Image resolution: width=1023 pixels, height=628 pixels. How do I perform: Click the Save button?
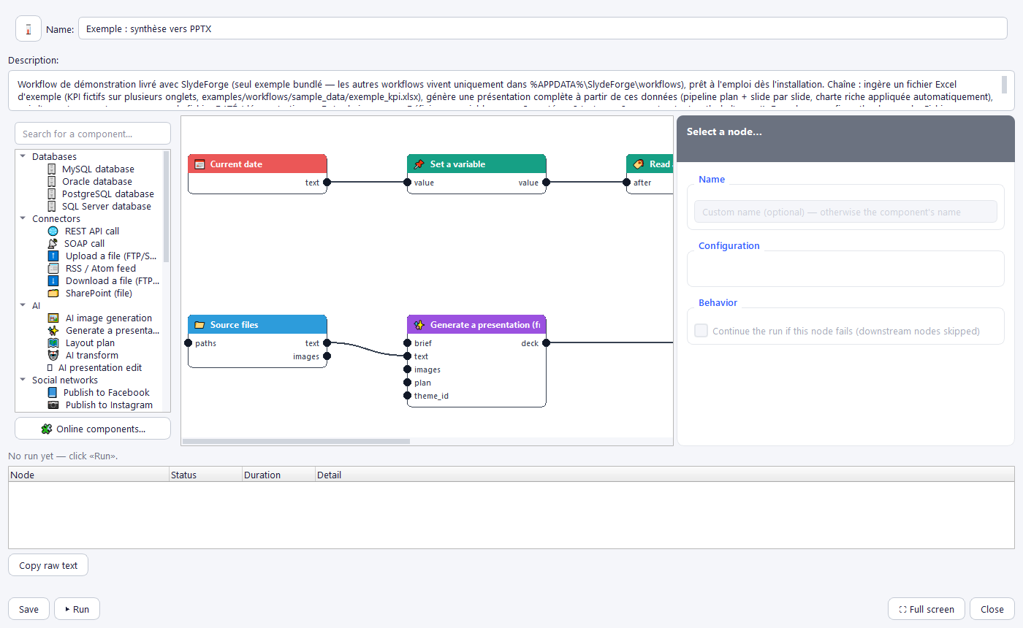tap(28, 609)
